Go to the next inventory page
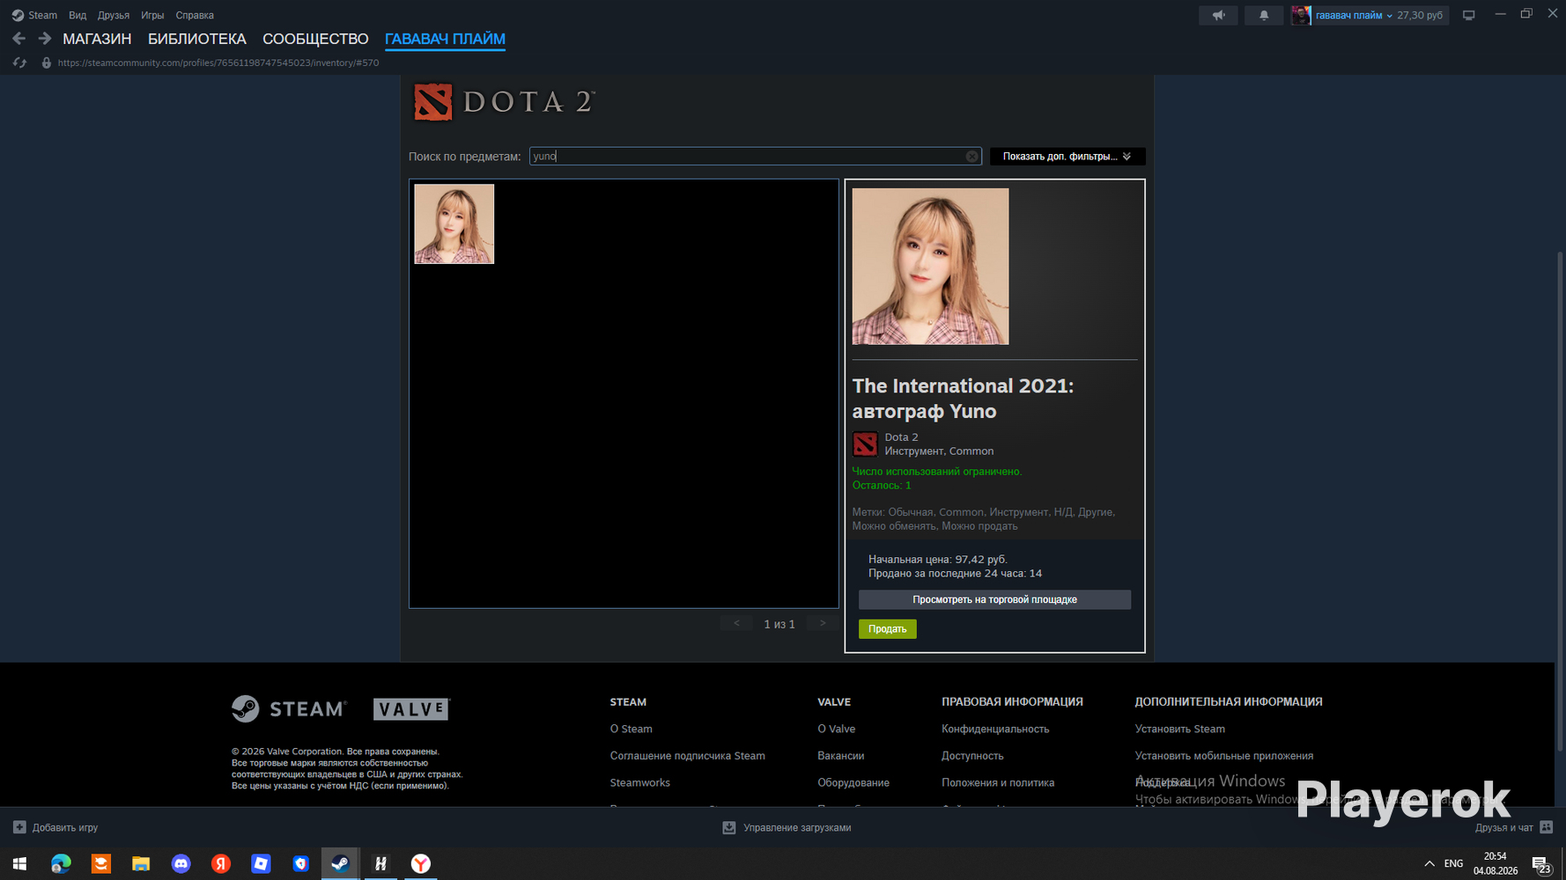This screenshot has width=1566, height=880. click(823, 624)
